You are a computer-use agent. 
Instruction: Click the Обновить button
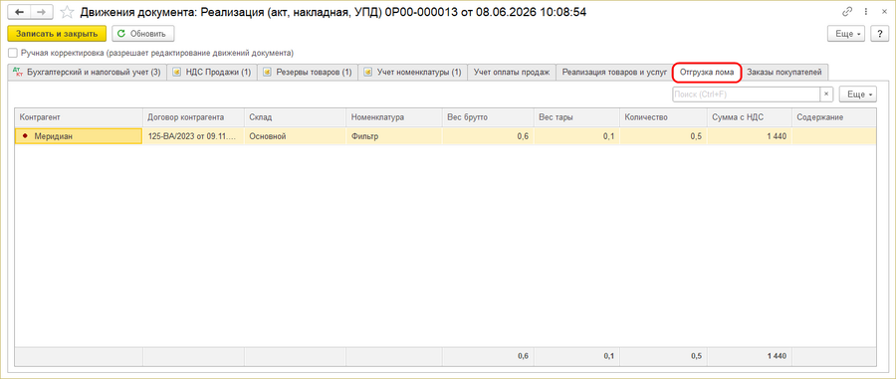tap(142, 34)
